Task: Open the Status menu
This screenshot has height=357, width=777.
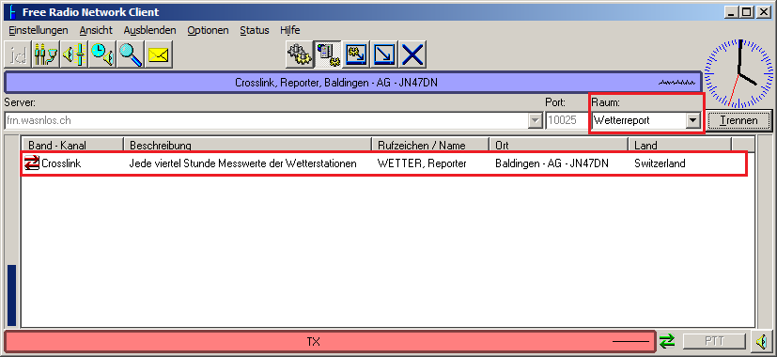Action: click(x=255, y=30)
